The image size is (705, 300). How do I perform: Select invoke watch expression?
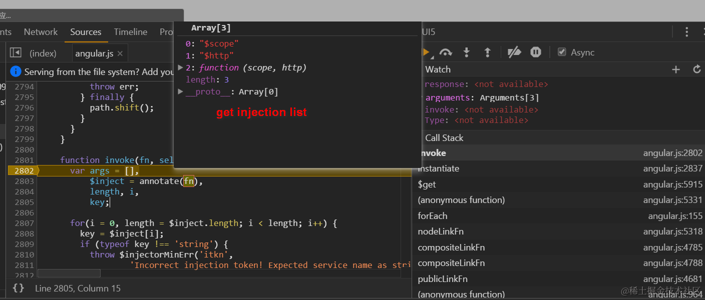[x=481, y=109]
